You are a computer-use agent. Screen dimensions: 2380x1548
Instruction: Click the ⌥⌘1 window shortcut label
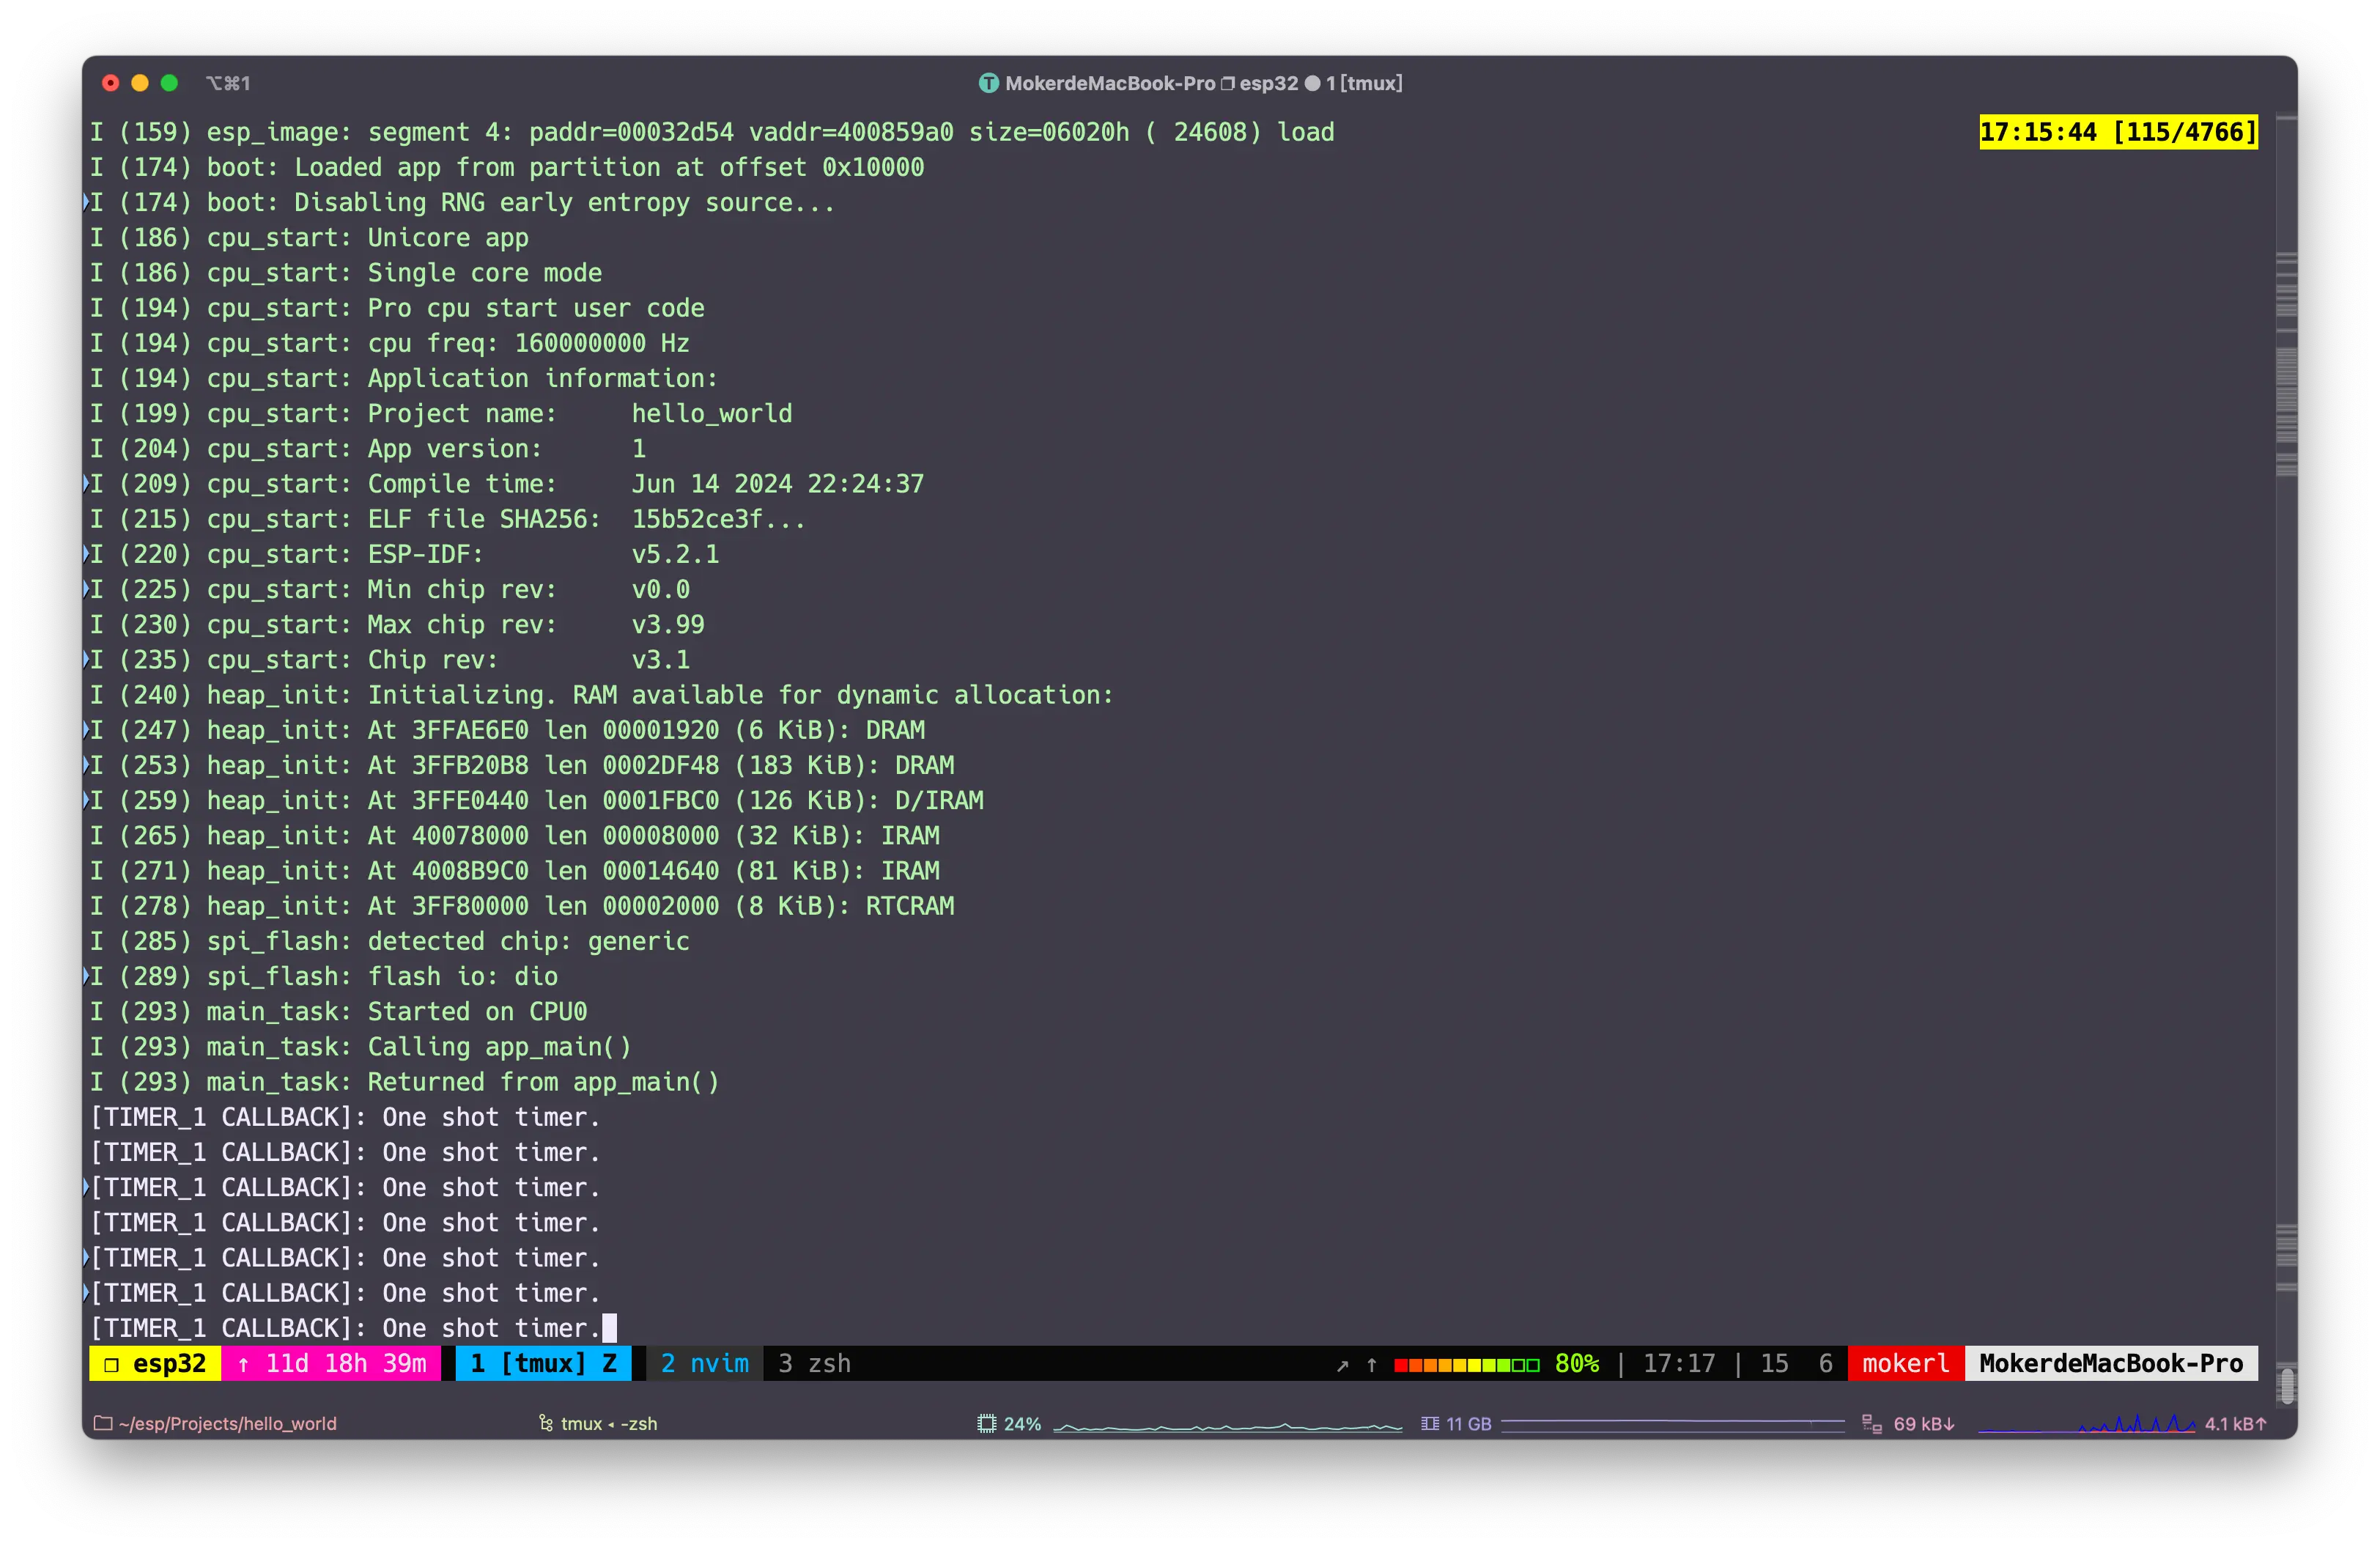point(228,83)
